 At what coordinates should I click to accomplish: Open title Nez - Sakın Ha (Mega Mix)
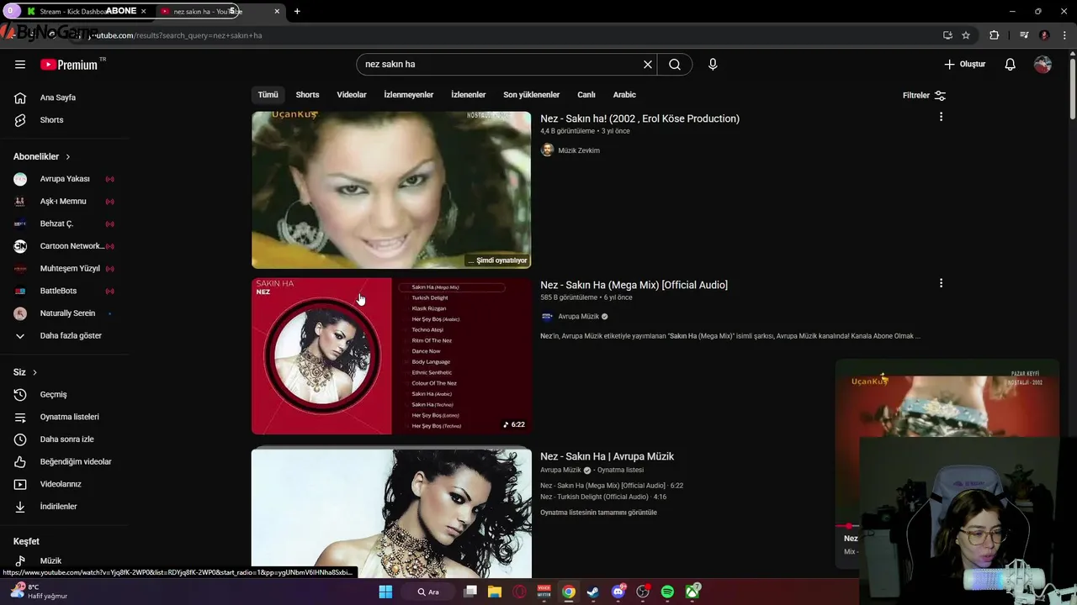point(634,285)
